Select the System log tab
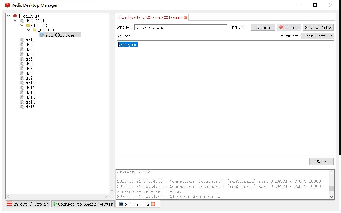 (x=137, y=204)
